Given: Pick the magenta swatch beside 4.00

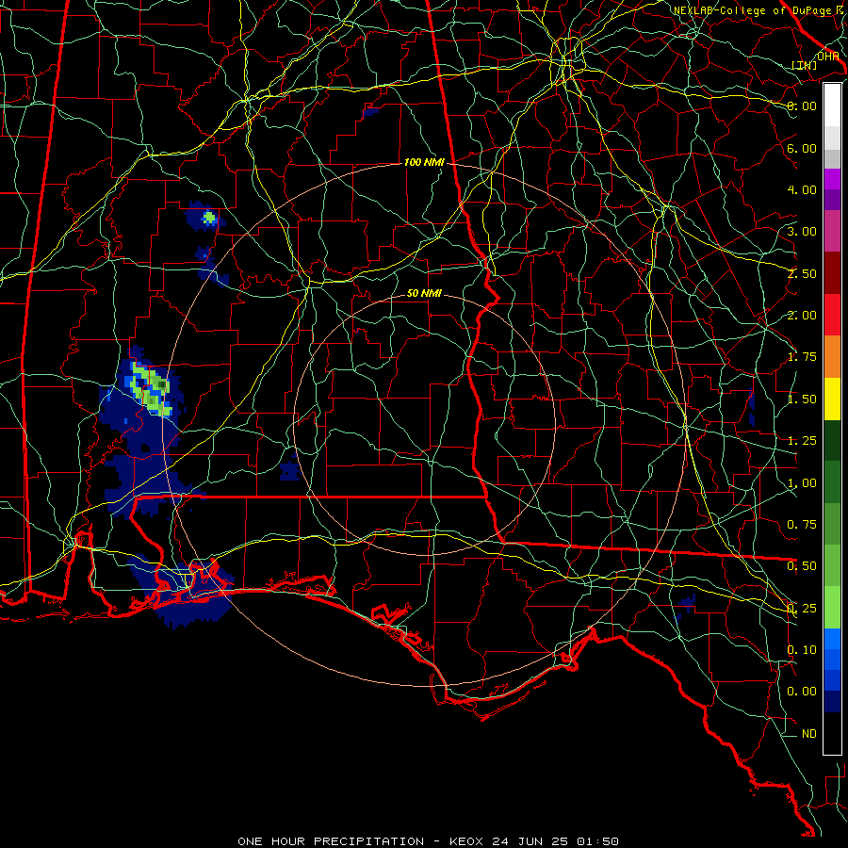Looking at the screenshot, I should pos(832,179).
